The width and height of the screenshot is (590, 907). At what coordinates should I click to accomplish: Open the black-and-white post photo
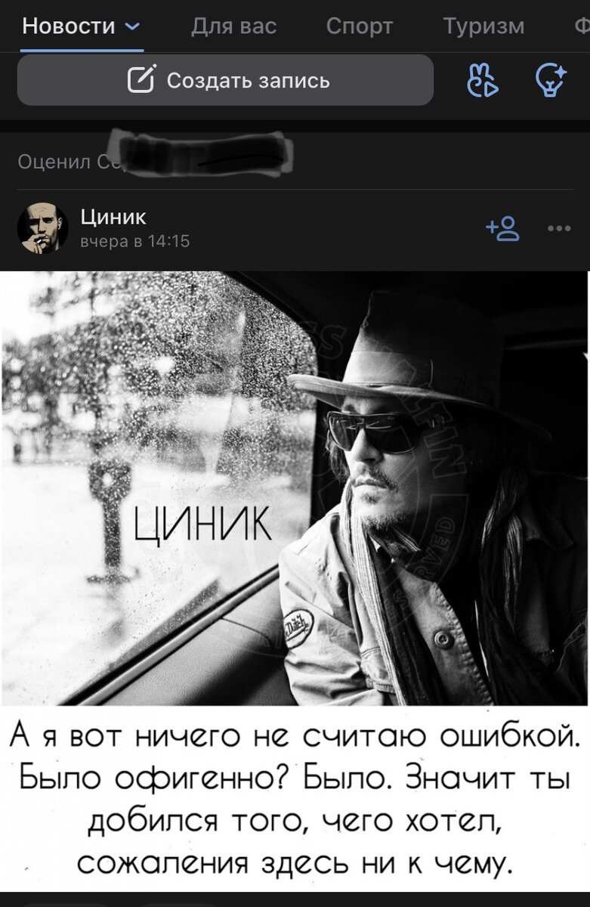coord(295,488)
